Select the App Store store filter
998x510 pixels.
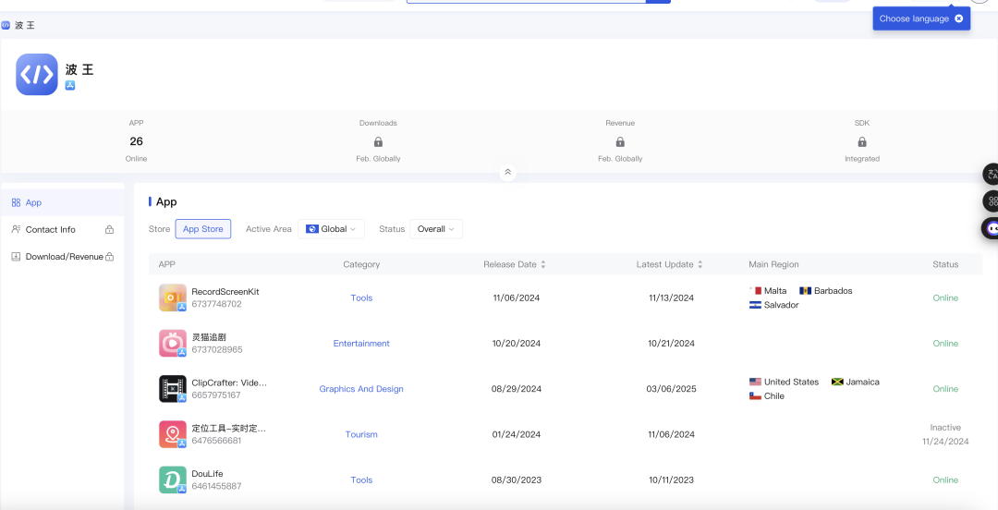(x=203, y=229)
